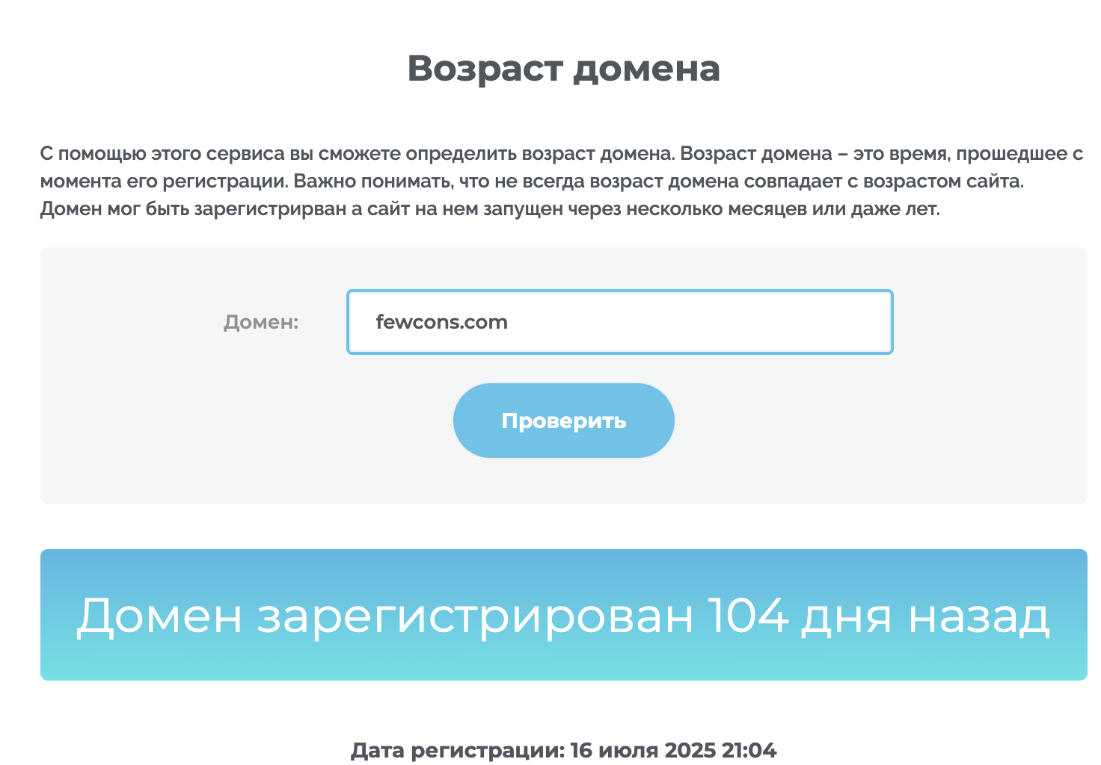Click the word зарегистрирован in the blue banner
1101x765 pixels.
coord(475,617)
